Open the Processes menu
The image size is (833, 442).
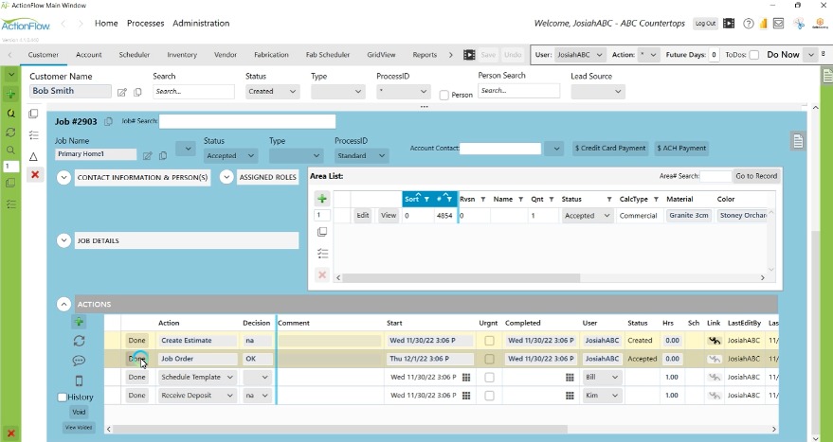[146, 24]
